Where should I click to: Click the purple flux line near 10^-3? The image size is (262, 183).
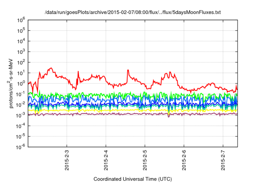point(133,114)
